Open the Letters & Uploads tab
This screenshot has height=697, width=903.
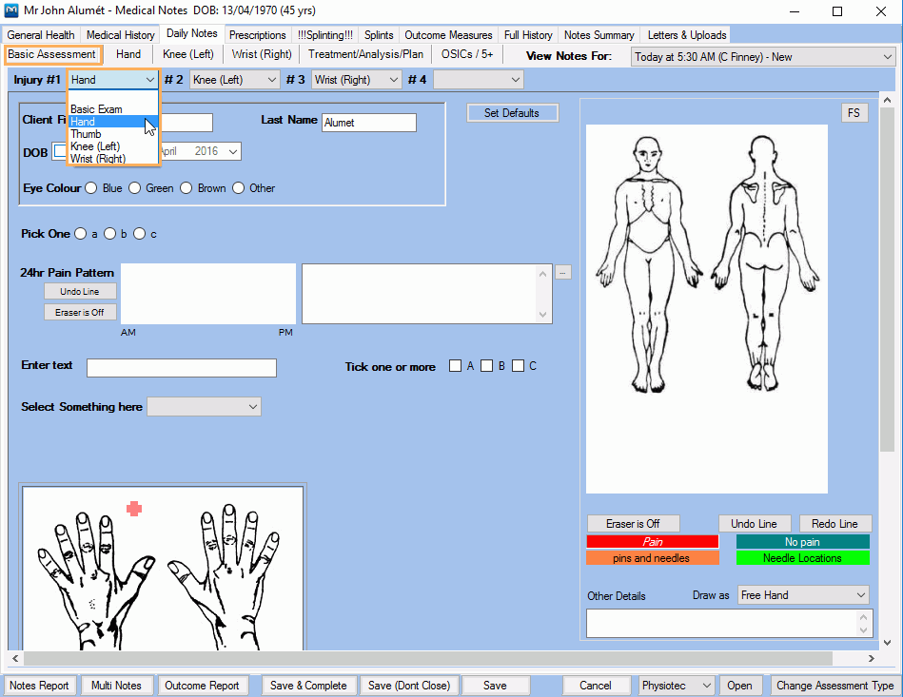click(x=686, y=35)
